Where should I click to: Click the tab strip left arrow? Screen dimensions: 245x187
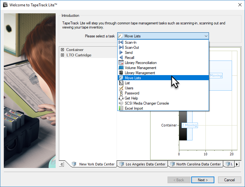click(x=62, y=164)
